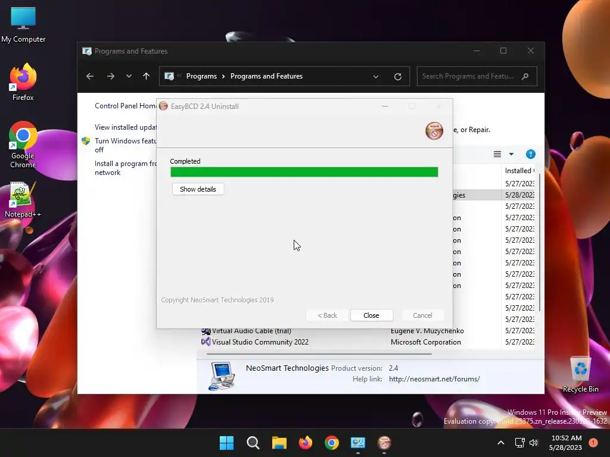The image size is (610, 457).
Task: Open clock showing 10:52 AM
Action: (x=566, y=443)
